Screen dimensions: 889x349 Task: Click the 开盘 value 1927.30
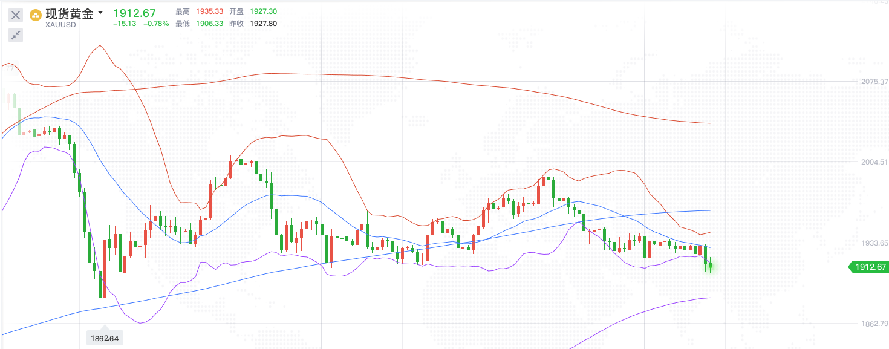263,11
